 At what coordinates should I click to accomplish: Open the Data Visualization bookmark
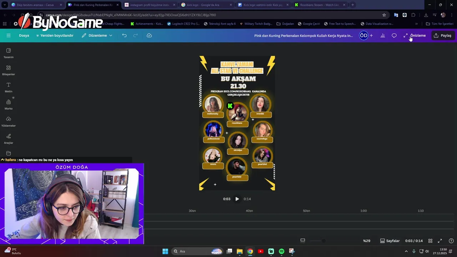tap(377, 24)
